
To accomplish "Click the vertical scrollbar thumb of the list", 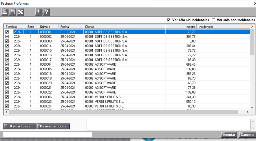I will [x=252, y=42].
